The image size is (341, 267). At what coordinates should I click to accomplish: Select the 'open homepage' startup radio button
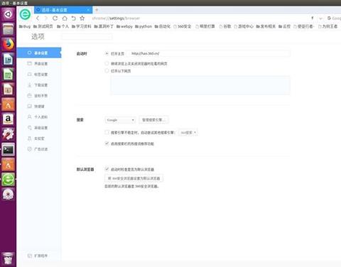click(107, 53)
